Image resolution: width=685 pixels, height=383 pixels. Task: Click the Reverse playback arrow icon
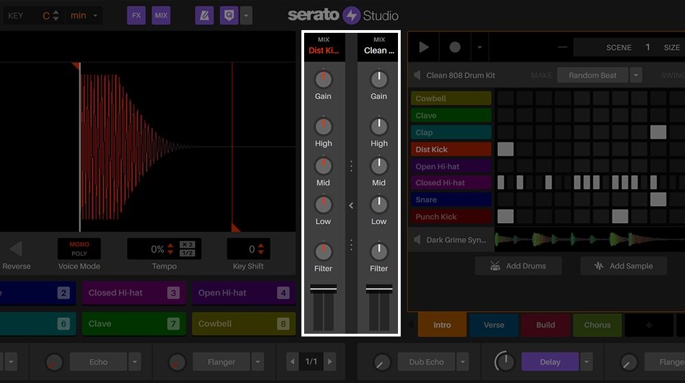coord(16,249)
